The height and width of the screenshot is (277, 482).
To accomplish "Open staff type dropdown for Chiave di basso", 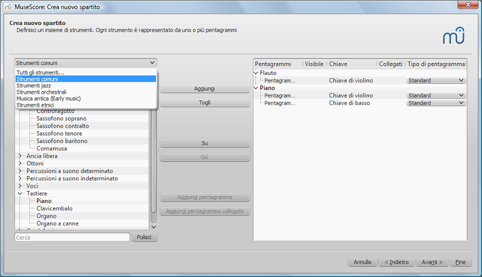I will tap(436, 103).
